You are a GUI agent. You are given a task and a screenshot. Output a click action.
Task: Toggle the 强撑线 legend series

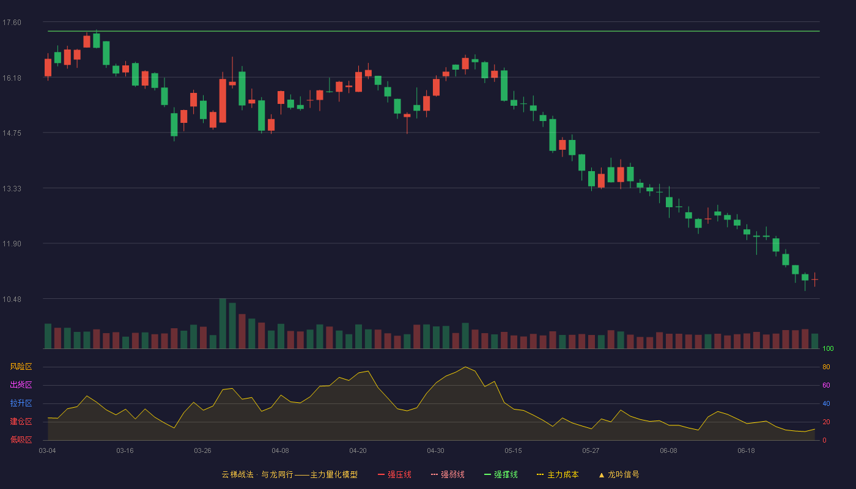pyautogui.click(x=501, y=474)
